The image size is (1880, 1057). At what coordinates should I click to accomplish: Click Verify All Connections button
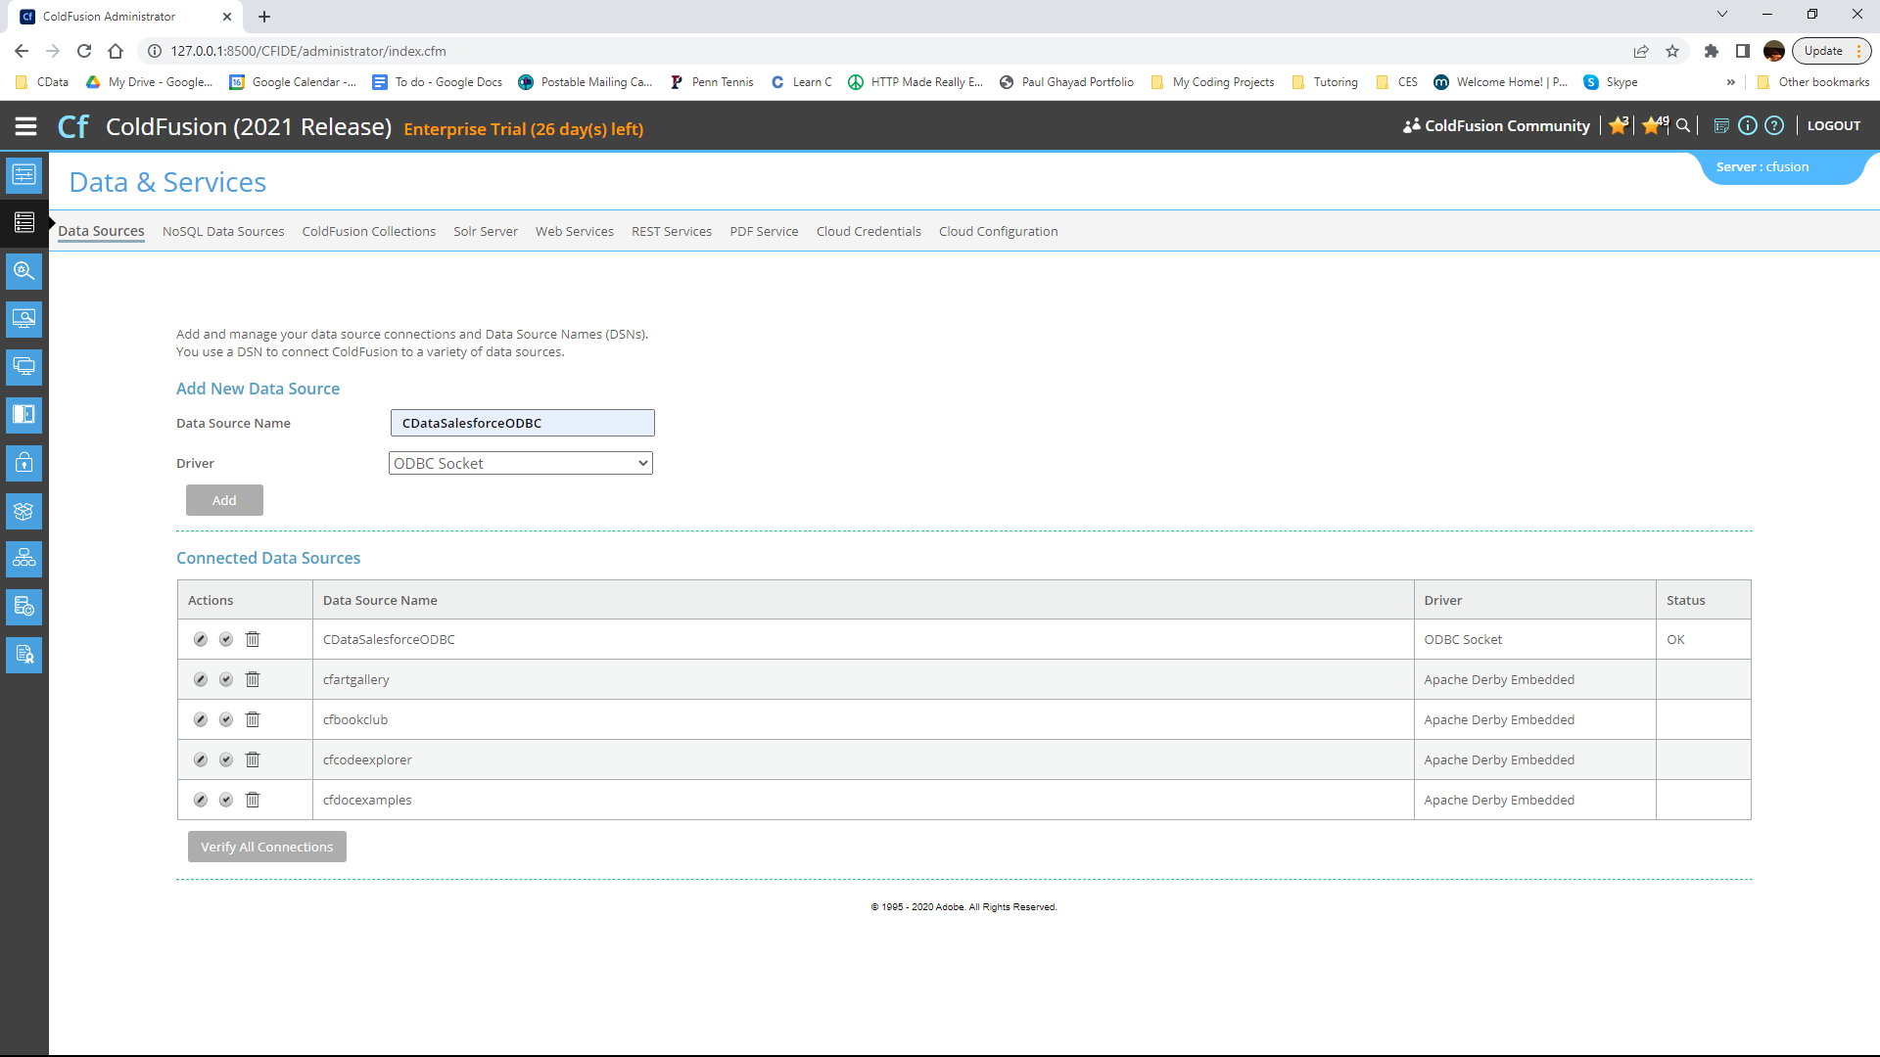[266, 847]
